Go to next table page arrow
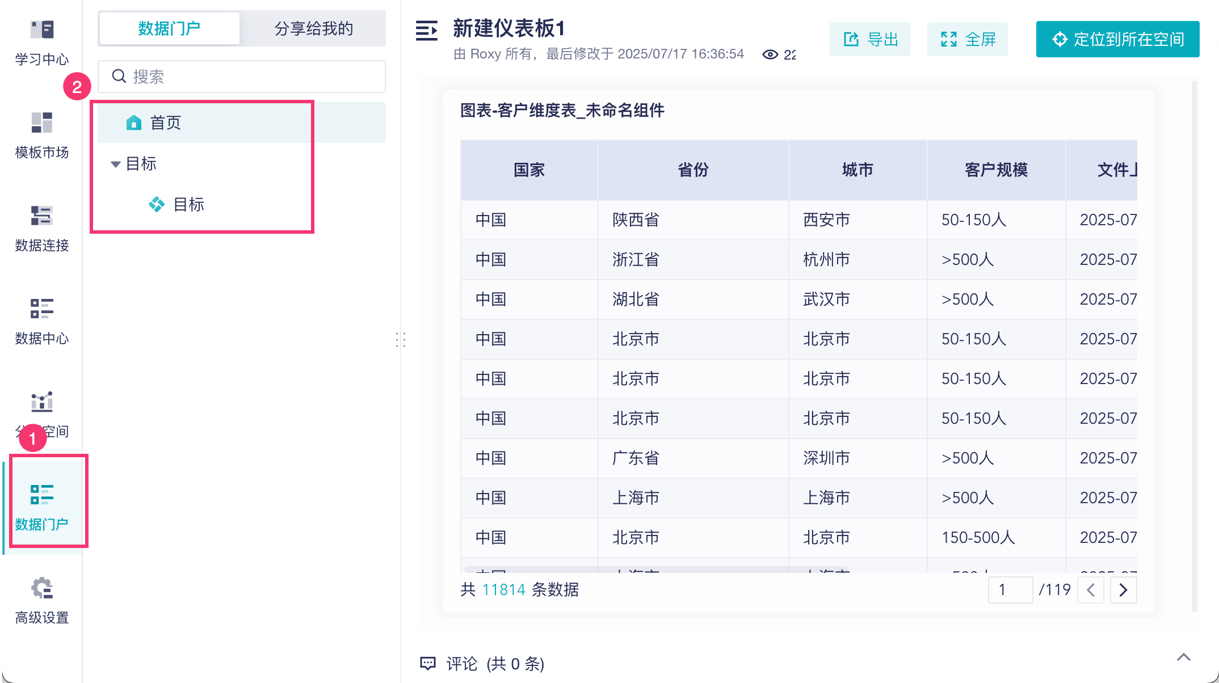This screenshot has height=683, width=1219. pos(1123,591)
